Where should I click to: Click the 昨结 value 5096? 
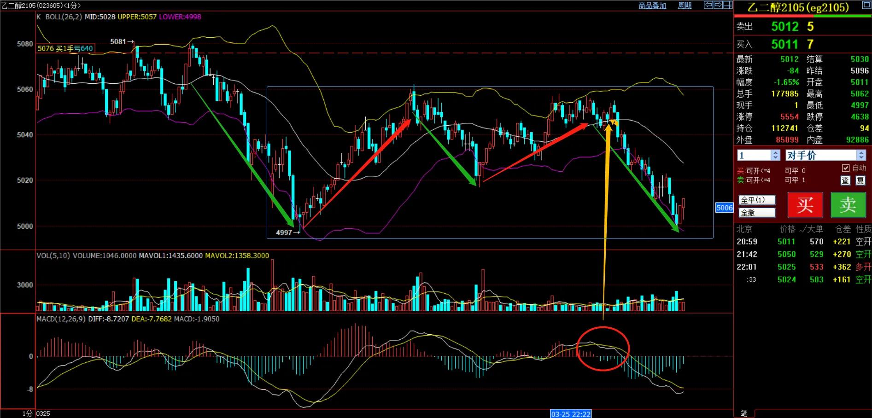click(860, 71)
